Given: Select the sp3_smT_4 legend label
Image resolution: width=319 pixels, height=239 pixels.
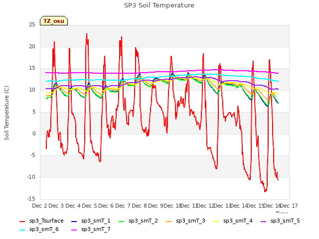Looking at the screenshot, I should (238, 221).
